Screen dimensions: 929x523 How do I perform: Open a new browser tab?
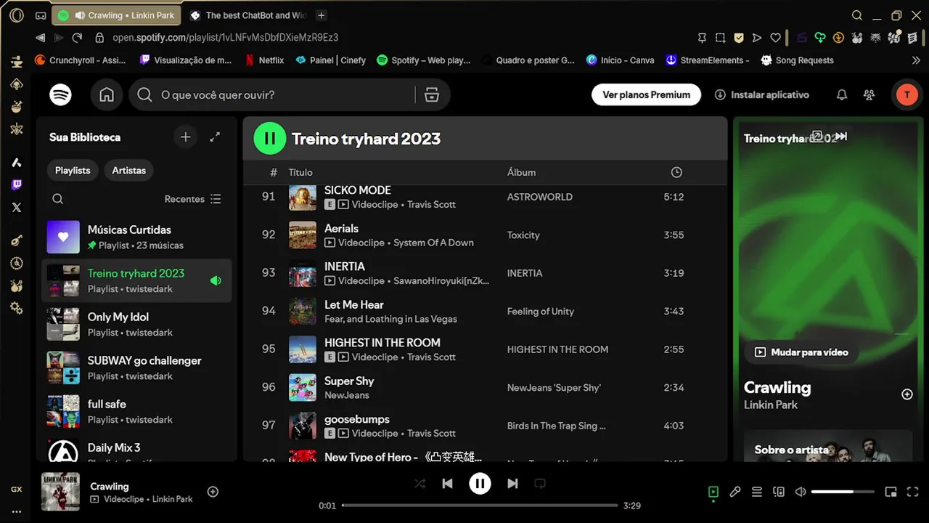[322, 15]
